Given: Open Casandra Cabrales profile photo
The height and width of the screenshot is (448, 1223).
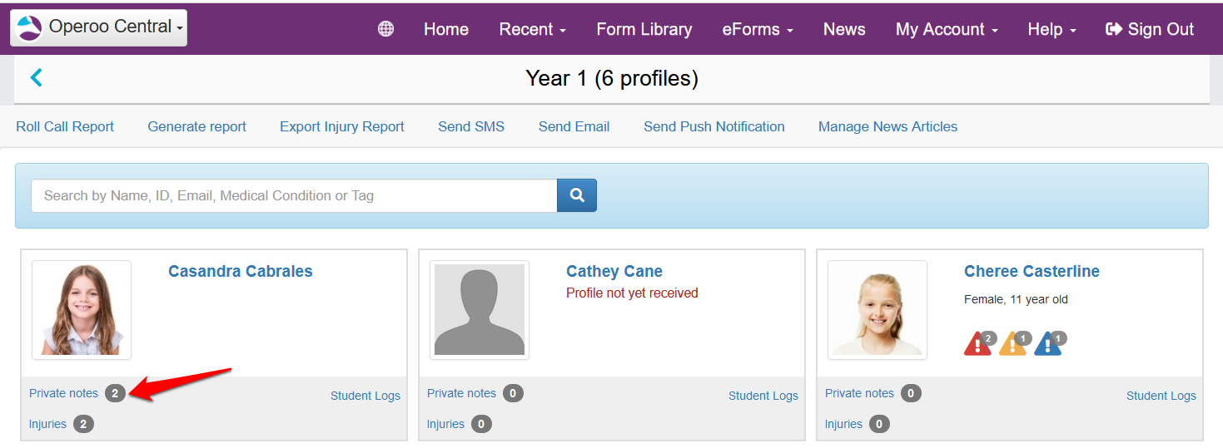Looking at the screenshot, I should coord(82,310).
